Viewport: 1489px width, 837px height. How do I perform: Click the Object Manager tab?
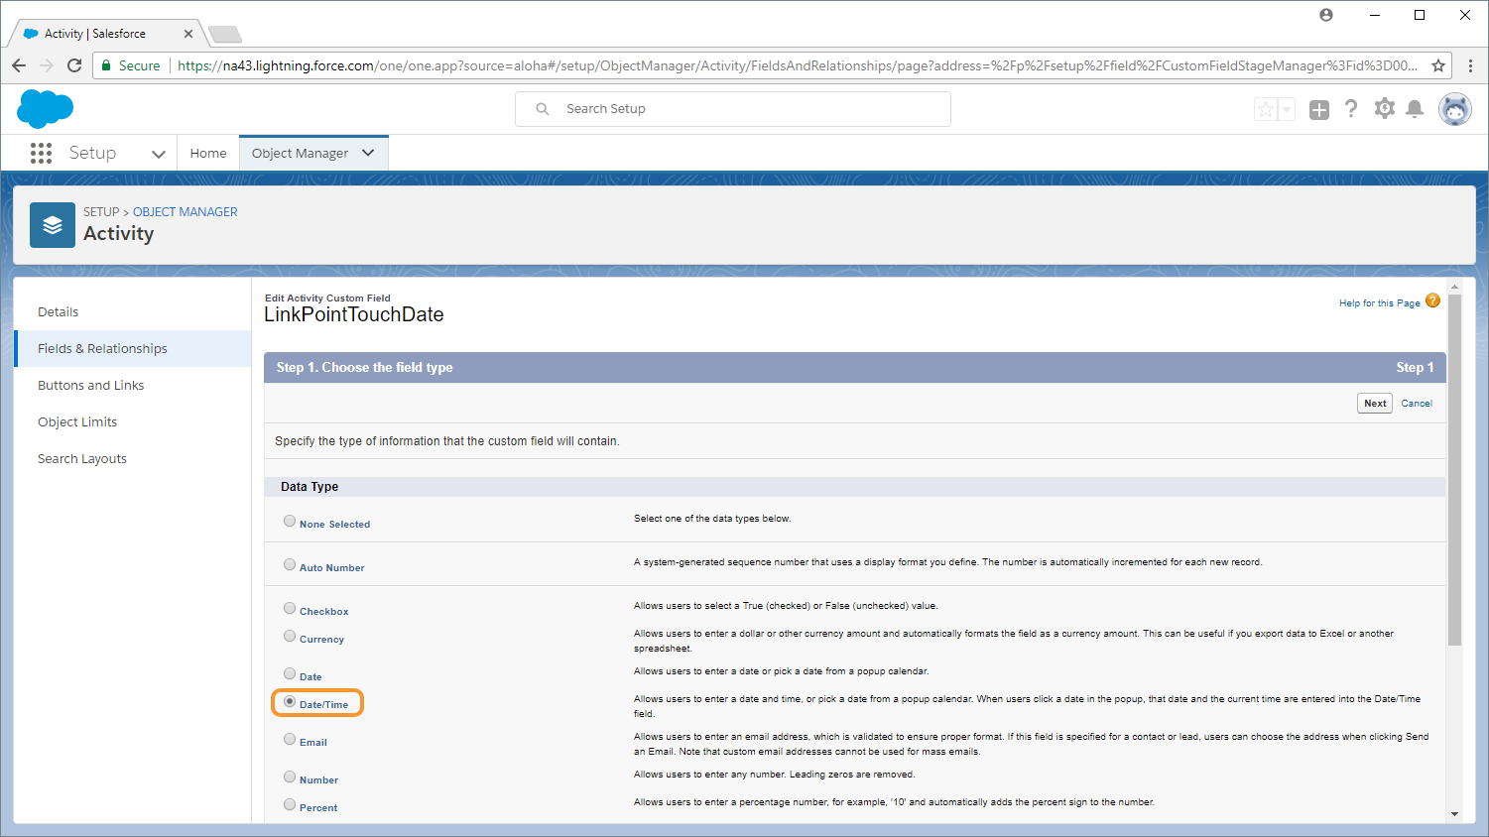click(300, 153)
